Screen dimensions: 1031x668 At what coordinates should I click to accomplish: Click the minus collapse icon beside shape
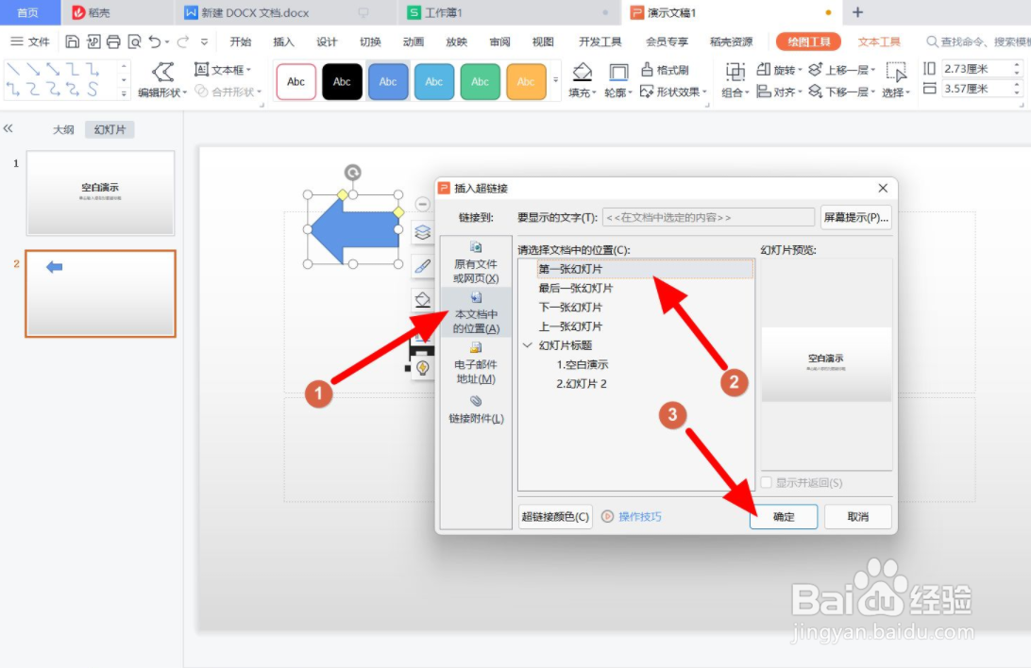tap(423, 205)
